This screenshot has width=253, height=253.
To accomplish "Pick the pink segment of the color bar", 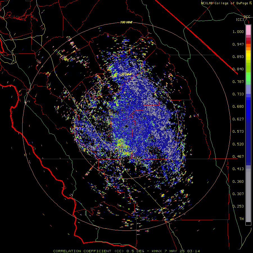I will pos(248,30).
